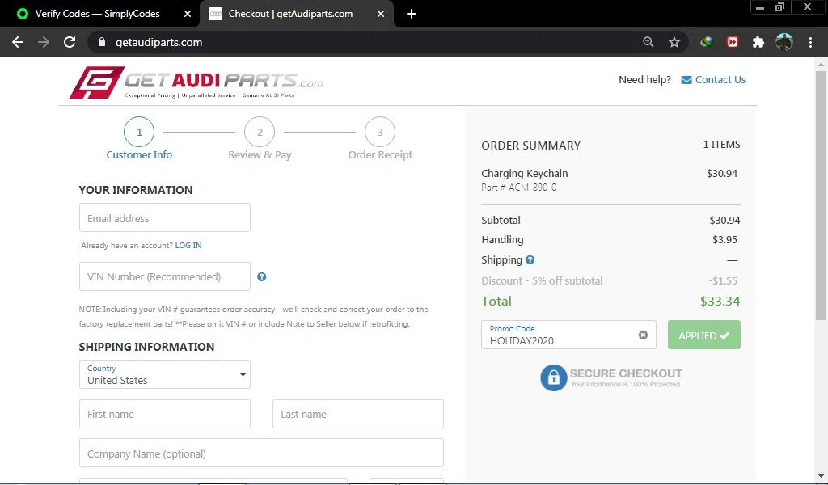Click the address bar URL getaudiparts.com

[x=159, y=42]
